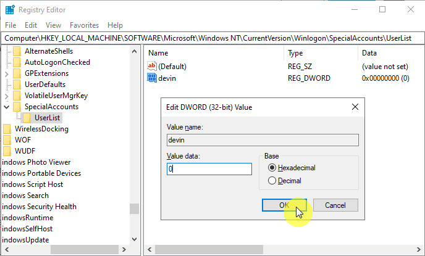Select the Hexadecimal base option
Screen dimensions: 425x256
pos(272,168)
